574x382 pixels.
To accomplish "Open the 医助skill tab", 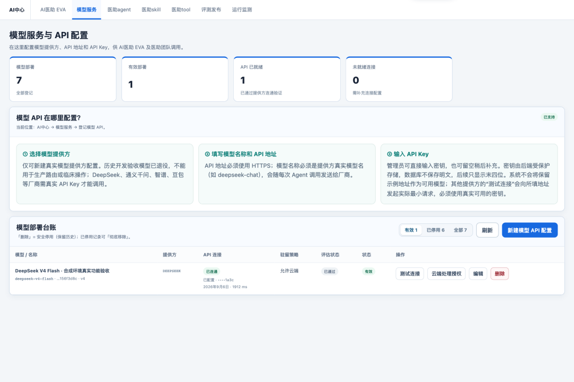I will tap(151, 10).
